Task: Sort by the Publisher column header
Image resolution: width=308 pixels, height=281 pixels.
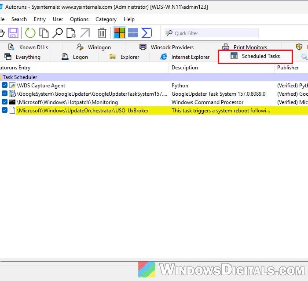Action: [291, 68]
